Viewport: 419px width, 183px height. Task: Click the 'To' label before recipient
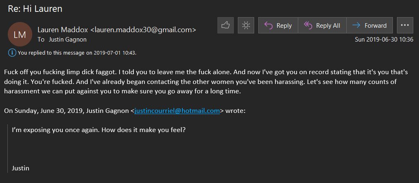(41, 40)
